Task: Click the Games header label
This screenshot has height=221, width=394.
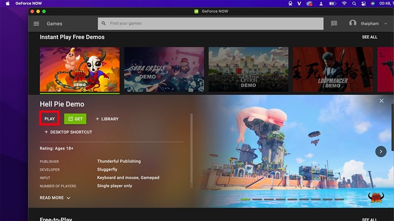Action: coord(54,24)
